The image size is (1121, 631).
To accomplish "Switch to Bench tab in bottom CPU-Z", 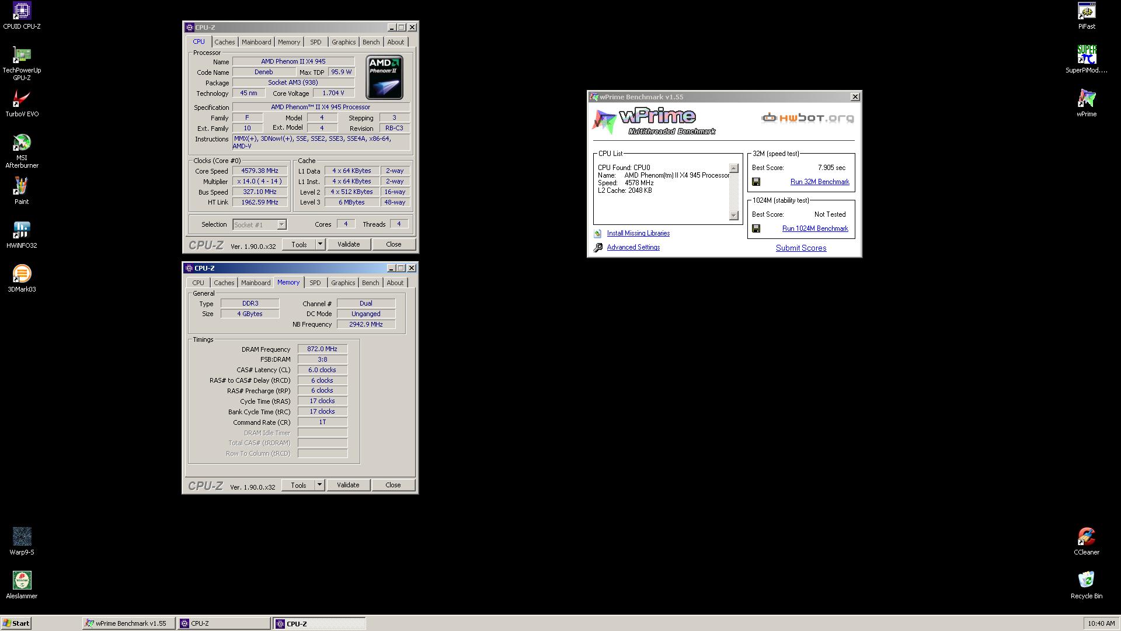I will pyautogui.click(x=370, y=283).
